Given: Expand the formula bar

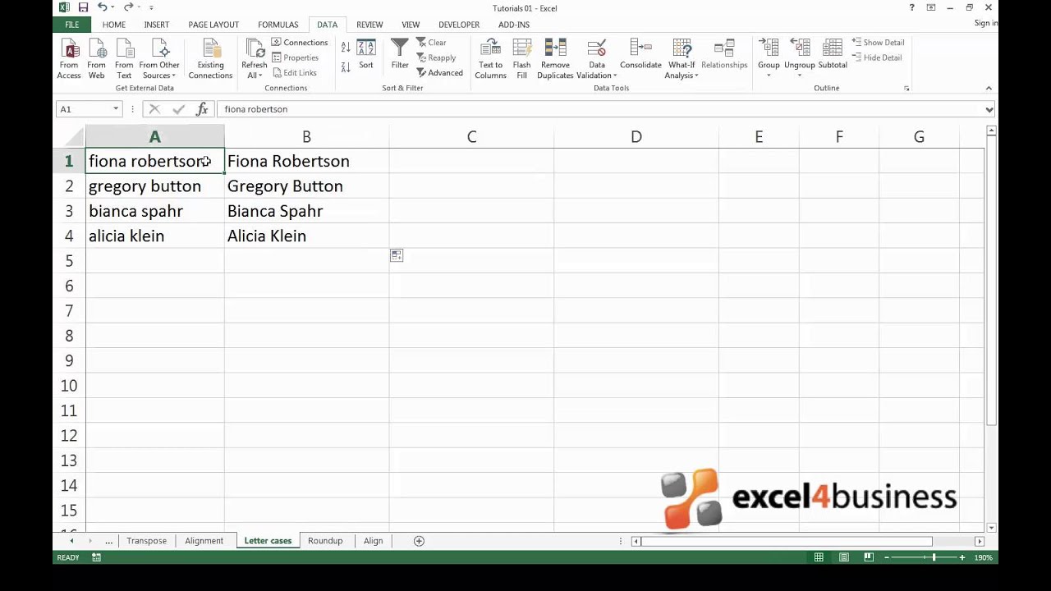Looking at the screenshot, I should click(989, 109).
